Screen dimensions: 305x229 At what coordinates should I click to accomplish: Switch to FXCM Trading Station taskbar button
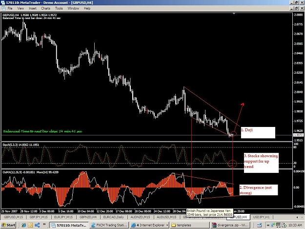(109, 225)
